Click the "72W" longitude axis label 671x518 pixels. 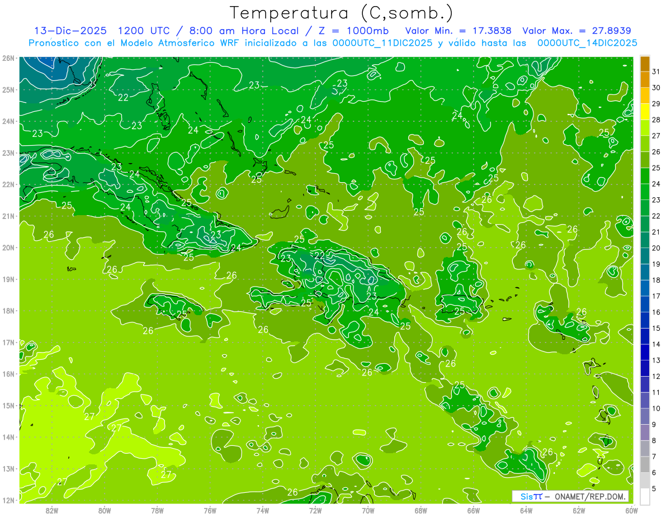[x=315, y=510]
